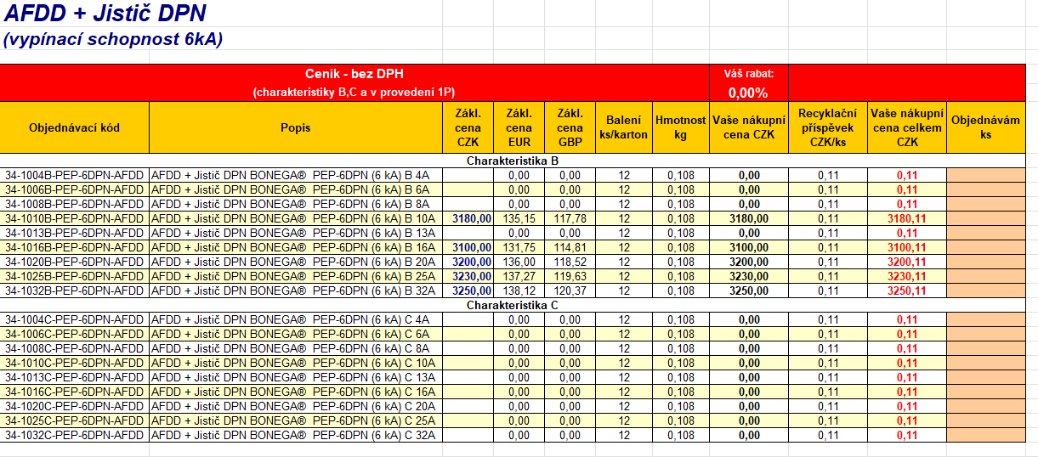The height and width of the screenshot is (457, 1038).
Task: Click the order quantity cell for 34-1020C
Action: coord(986,406)
